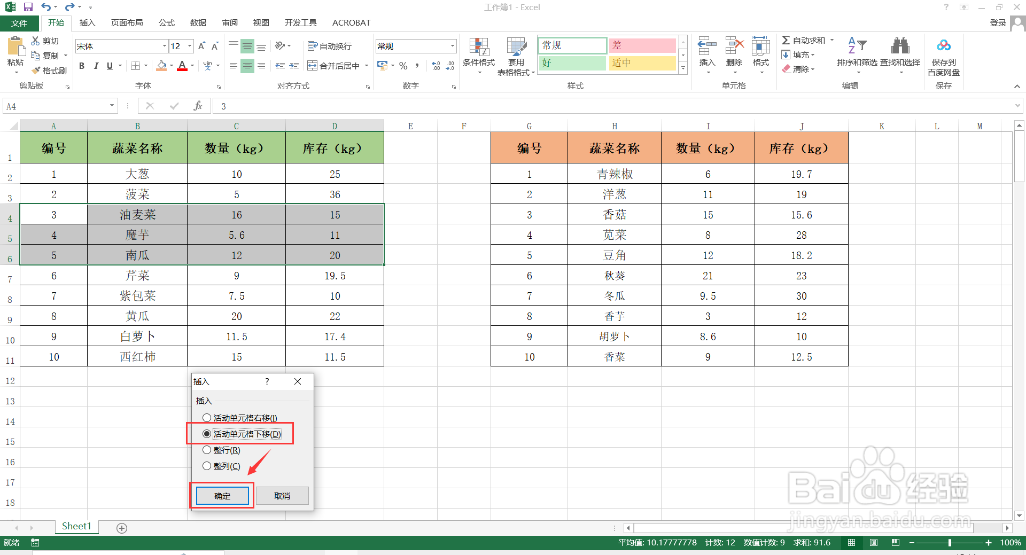This screenshot has height=555, width=1026.
Task: Switch to the Data (数据) tab
Action: 198,23
